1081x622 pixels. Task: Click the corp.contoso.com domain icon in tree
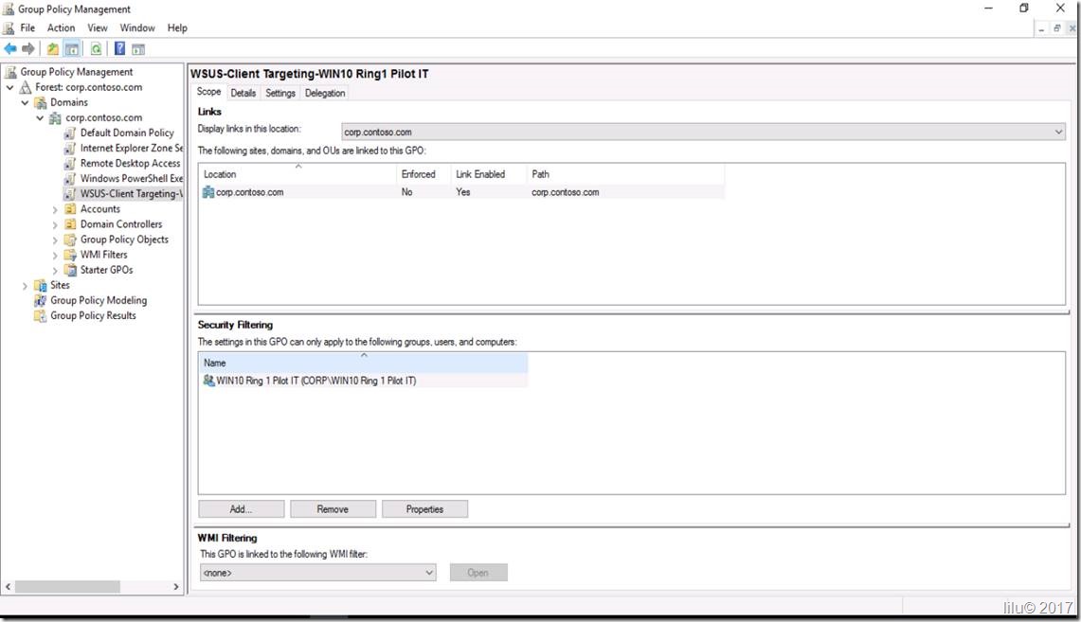coord(55,117)
